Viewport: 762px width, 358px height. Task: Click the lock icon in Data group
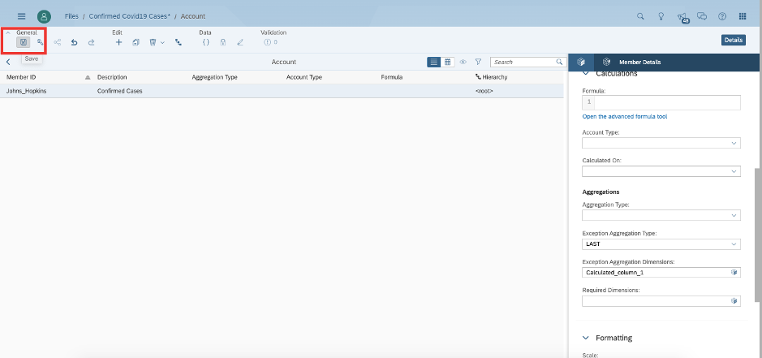pos(222,42)
